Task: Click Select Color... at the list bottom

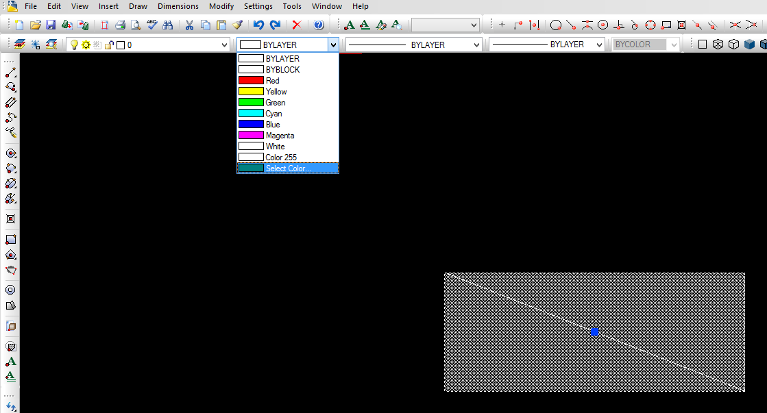Action: point(288,168)
